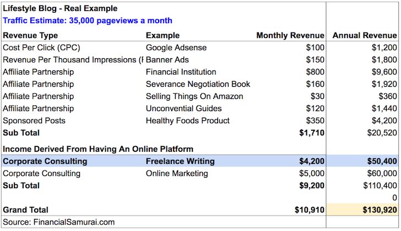Click the Annual Revenue header cell

pyautogui.click(x=364, y=36)
